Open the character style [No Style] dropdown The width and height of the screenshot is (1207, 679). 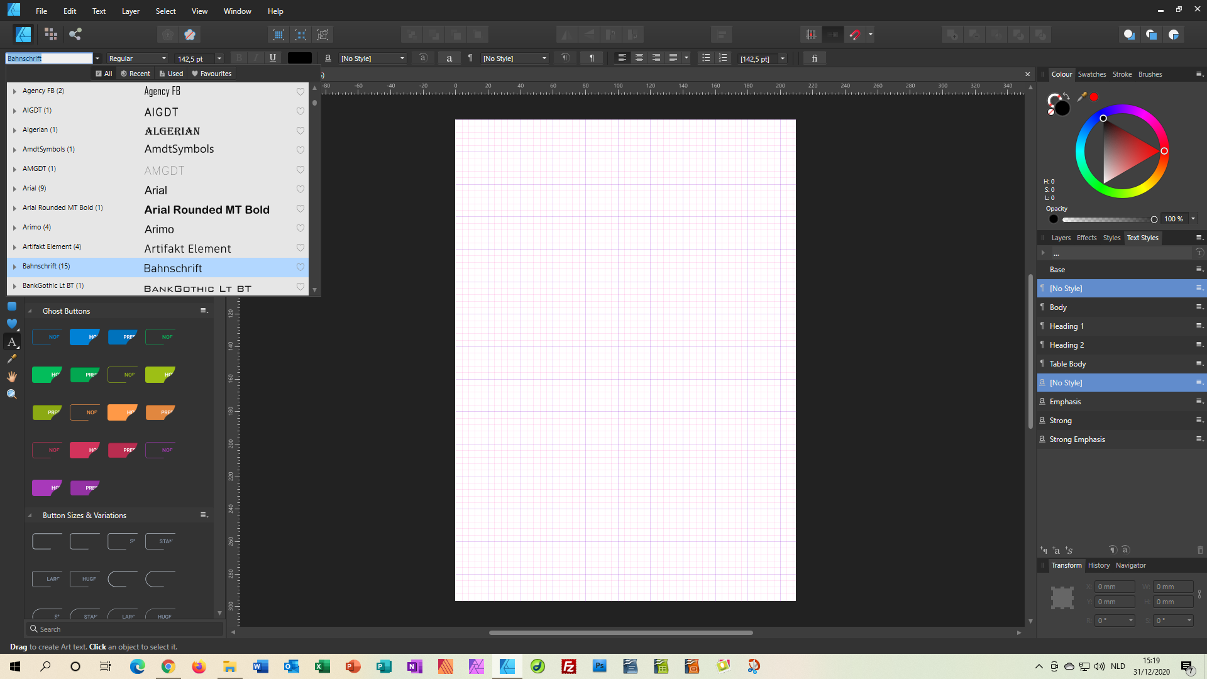(x=373, y=58)
